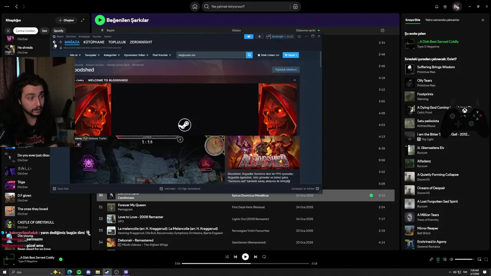491x276 pixels.
Task: Open Sepet cart button in Steam
Action: tap(291, 55)
